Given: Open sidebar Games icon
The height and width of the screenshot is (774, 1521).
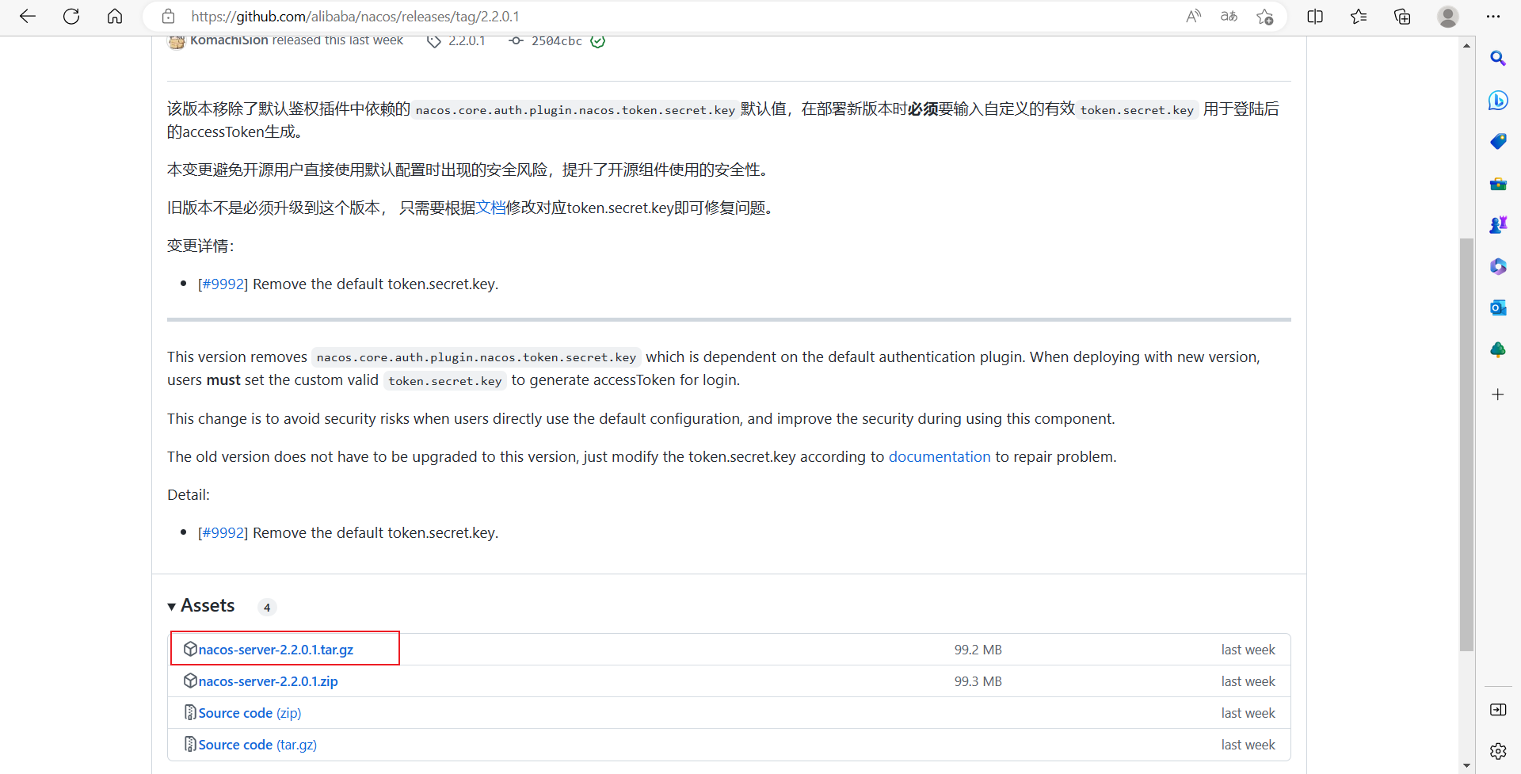Looking at the screenshot, I should pyautogui.click(x=1498, y=225).
